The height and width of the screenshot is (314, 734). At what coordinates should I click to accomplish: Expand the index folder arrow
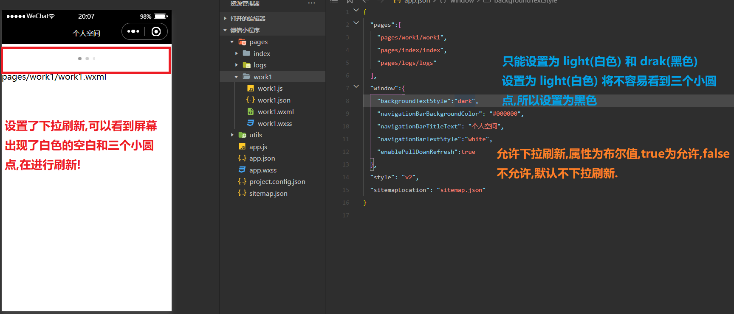pos(237,53)
